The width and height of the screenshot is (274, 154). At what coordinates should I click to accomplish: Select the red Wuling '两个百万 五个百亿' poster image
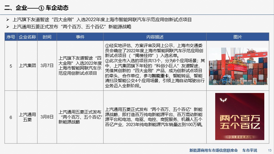click(x=239, y=116)
